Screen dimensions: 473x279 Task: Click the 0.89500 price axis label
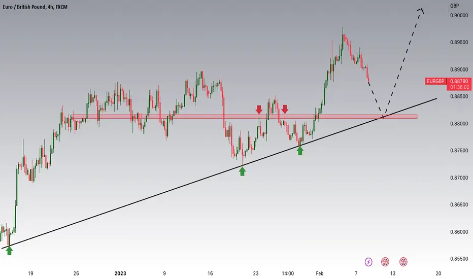459,42
